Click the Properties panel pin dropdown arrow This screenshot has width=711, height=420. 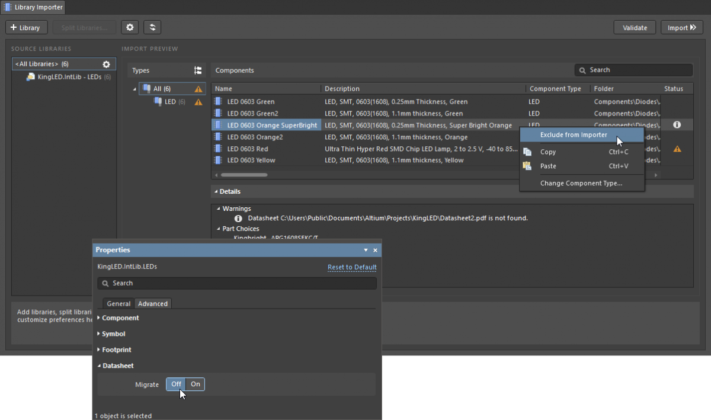tap(366, 250)
